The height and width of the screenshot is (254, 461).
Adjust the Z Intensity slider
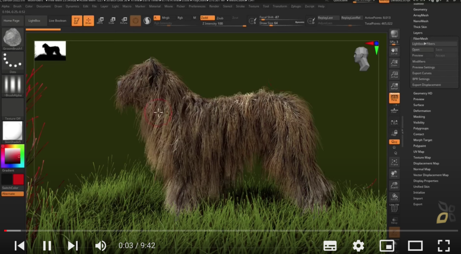point(223,24)
